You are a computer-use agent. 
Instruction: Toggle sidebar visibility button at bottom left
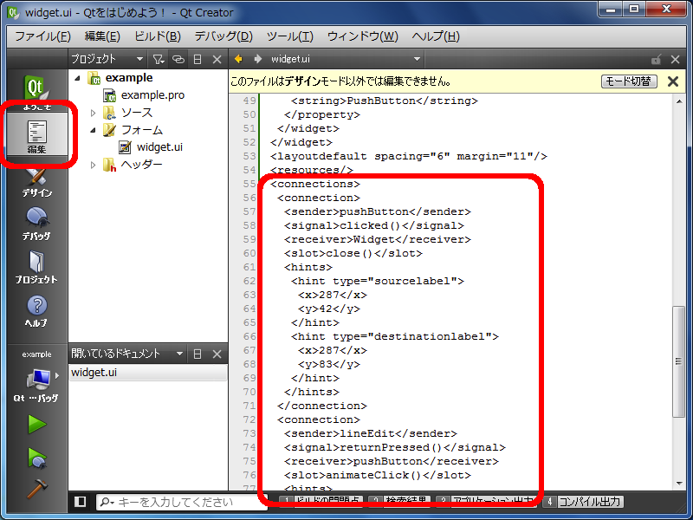[80, 502]
